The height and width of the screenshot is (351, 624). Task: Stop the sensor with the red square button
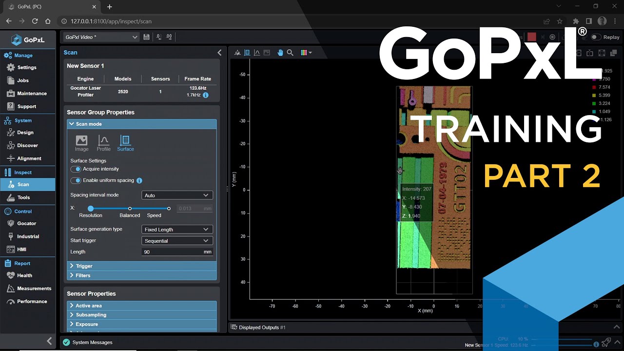tap(532, 37)
